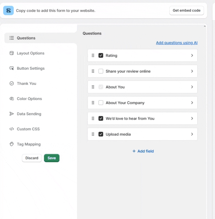Select the Questions tab in sidebar
The height and width of the screenshot is (219, 215).
[26, 38]
